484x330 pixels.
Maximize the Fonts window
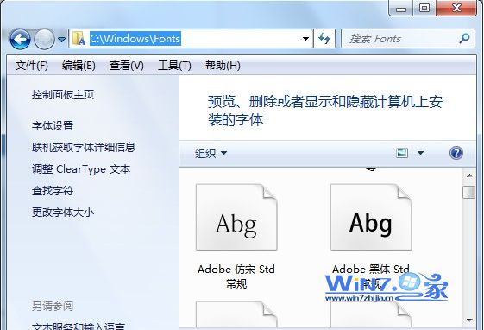tap(424, 8)
